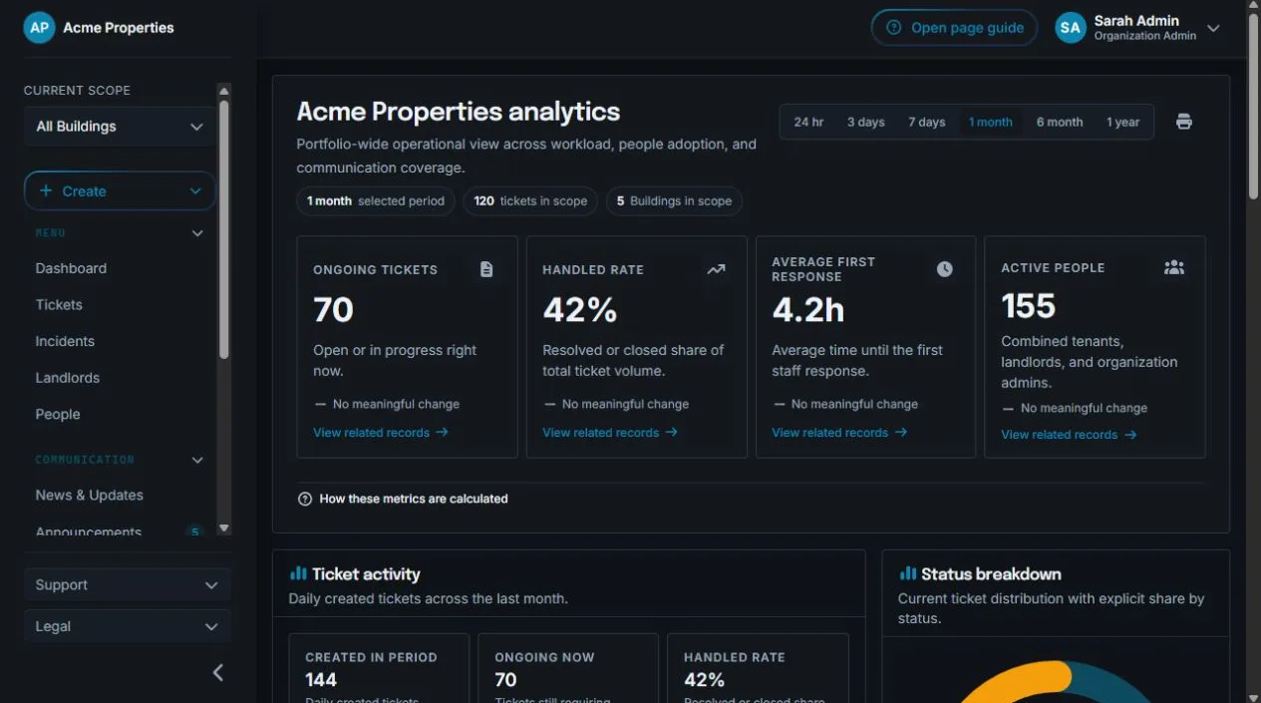The width and height of the screenshot is (1261, 703).
Task: Click the Announcements count badge showing 5
Action: 195,531
